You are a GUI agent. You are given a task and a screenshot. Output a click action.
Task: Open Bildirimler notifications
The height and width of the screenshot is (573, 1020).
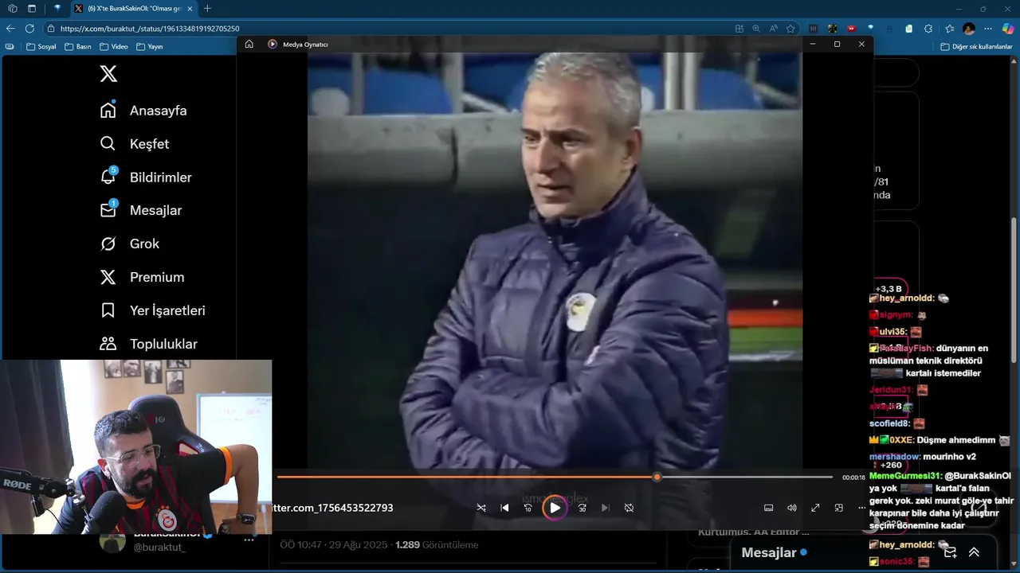pos(146,177)
